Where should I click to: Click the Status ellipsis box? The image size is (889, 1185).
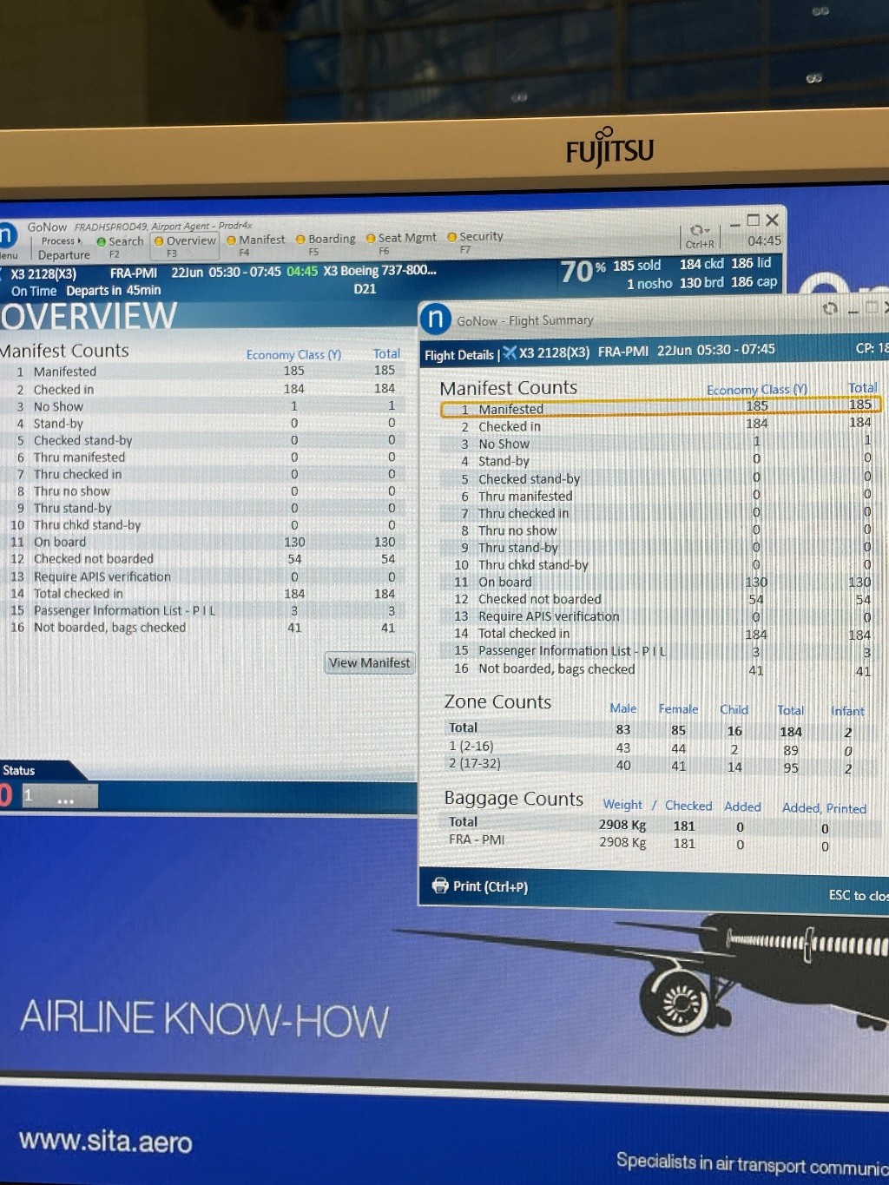click(66, 797)
